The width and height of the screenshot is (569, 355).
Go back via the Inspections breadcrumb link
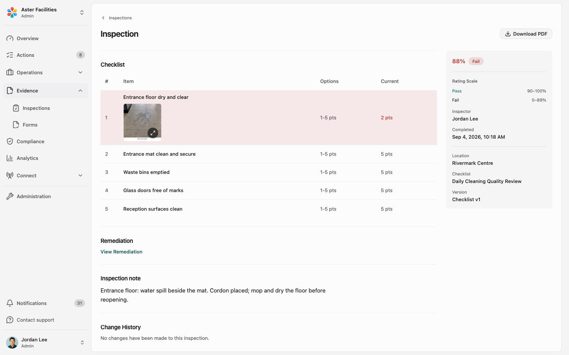click(120, 18)
